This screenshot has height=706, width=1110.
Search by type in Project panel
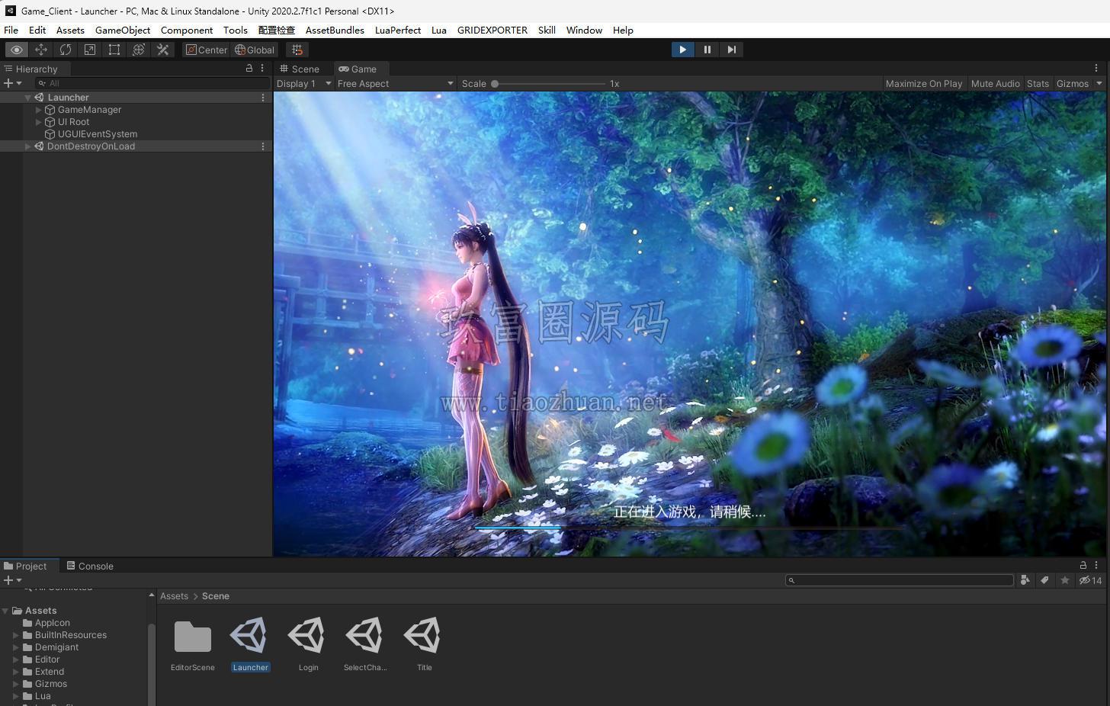(x=1025, y=580)
